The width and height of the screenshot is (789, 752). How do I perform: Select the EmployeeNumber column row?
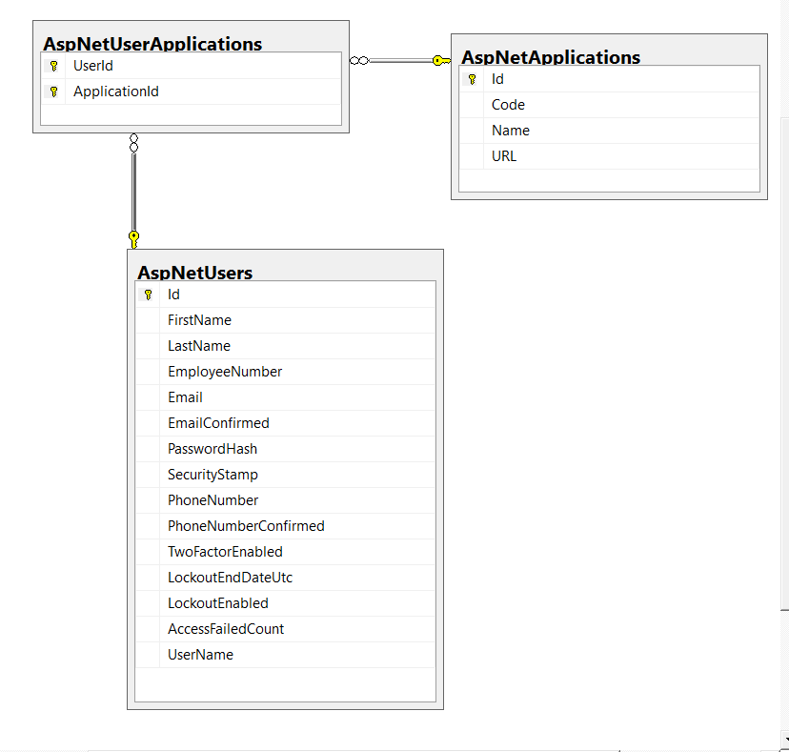tap(225, 372)
